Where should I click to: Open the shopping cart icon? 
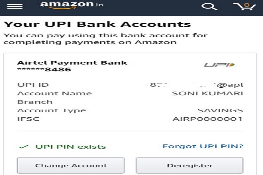[245, 7]
